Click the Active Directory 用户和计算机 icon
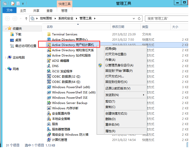The image size is (191, 150). click(49, 45)
